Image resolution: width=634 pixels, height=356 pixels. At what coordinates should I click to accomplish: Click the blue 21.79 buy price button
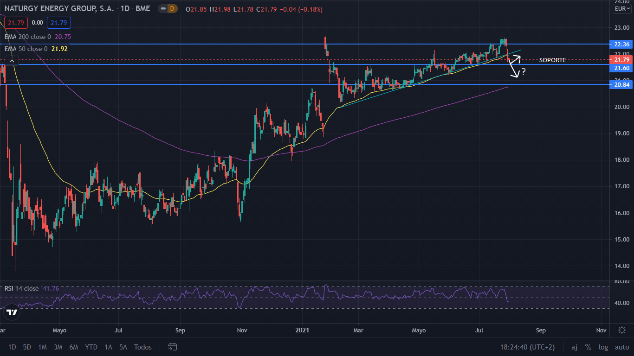(x=58, y=22)
